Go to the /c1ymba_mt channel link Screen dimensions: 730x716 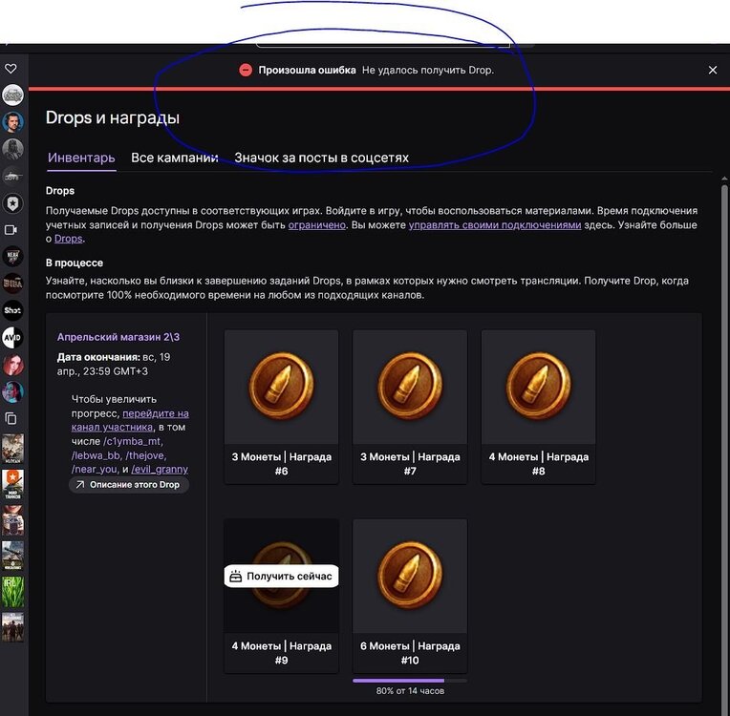132,441
